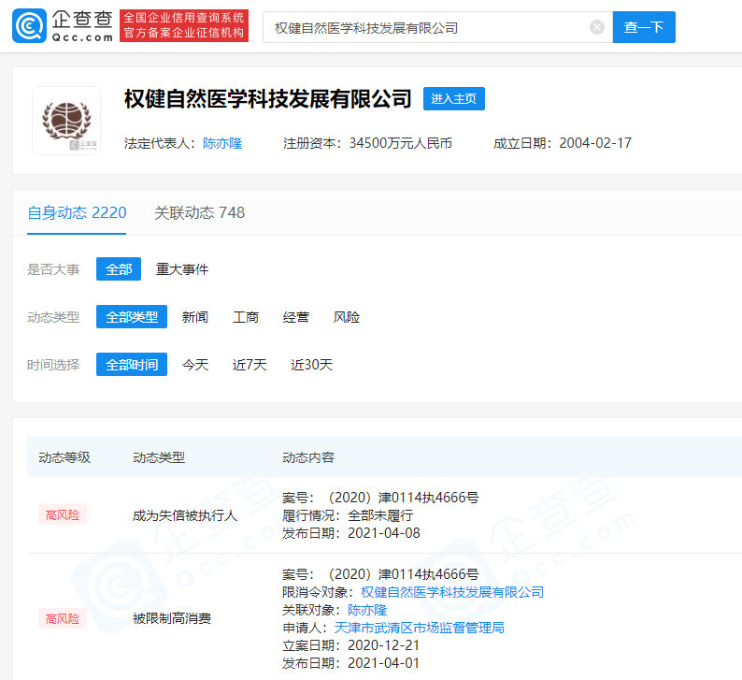Viewport: 742px width, 680px height.
Task: Filter by 重大事件
Action: (x=182, y=269)
